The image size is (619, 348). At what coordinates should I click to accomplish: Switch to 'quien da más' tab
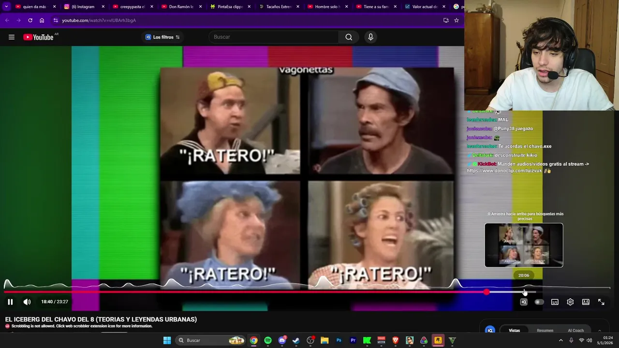point(34,7)
